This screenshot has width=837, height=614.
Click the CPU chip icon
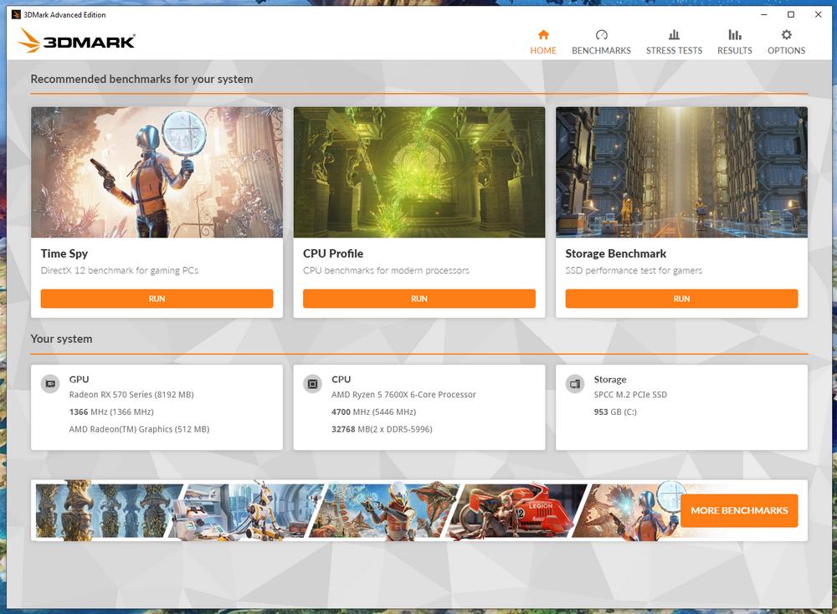(313, 384)
